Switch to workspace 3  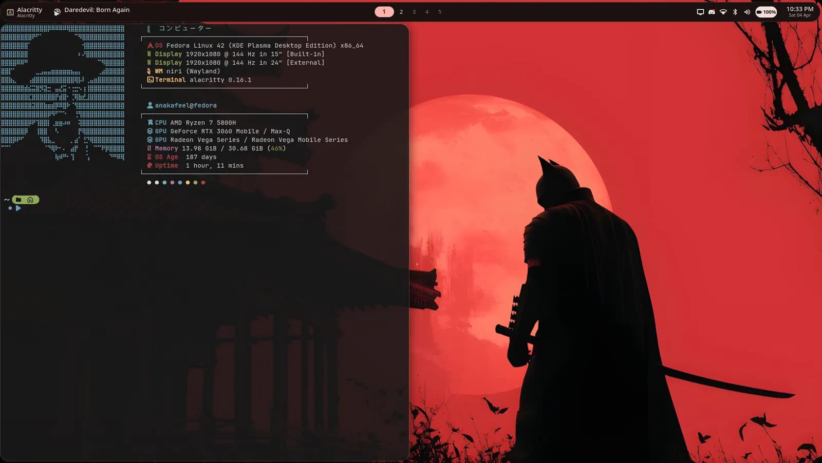coord(414,12)
